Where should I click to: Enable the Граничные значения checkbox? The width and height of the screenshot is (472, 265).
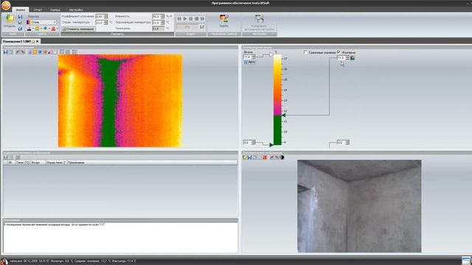pyautogui.click(x=305, y=52)
